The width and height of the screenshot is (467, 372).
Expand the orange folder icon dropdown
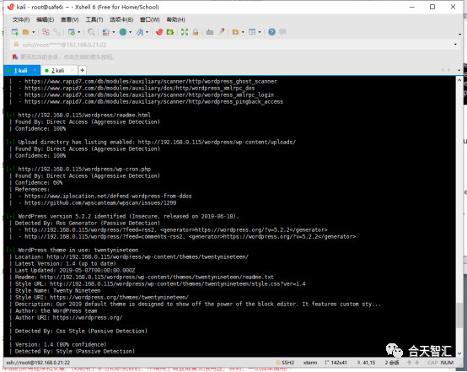pos(243,32)
